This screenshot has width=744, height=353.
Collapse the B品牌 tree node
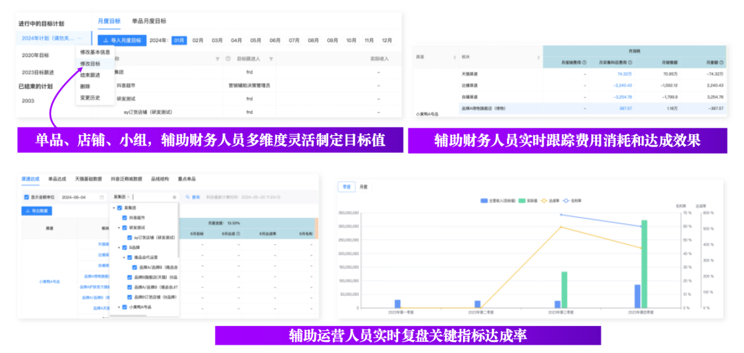tap(119, 248)
